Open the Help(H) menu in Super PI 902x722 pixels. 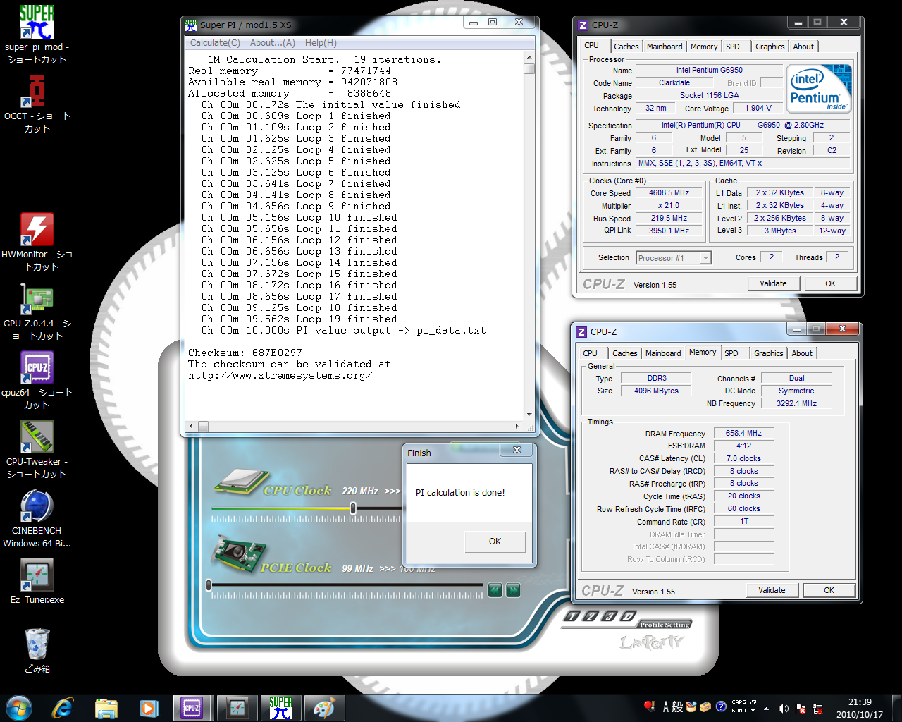point(321,43)
